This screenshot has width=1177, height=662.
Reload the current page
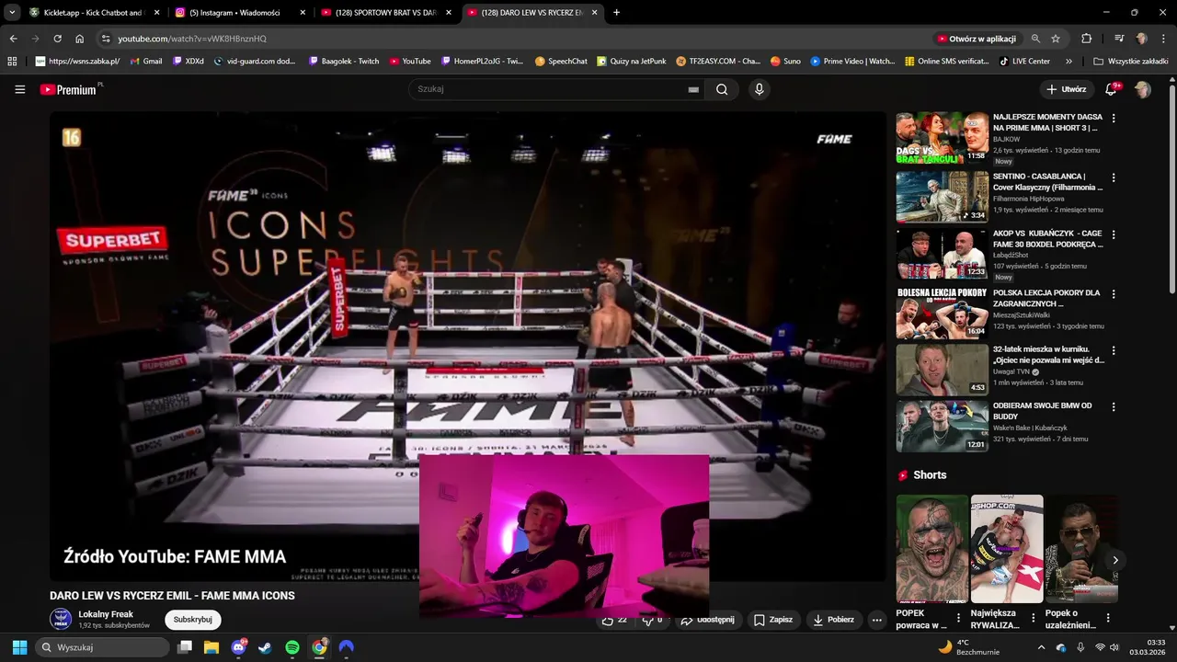click(57, 39)
